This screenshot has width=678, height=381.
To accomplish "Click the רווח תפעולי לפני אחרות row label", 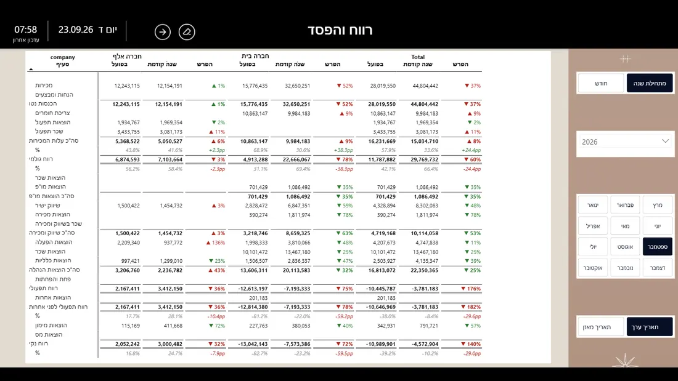I will tap(59, 307).
